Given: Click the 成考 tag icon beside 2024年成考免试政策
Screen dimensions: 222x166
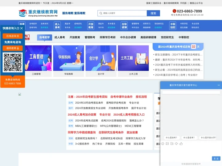Looking at the screenshot, I should point(71,121).
